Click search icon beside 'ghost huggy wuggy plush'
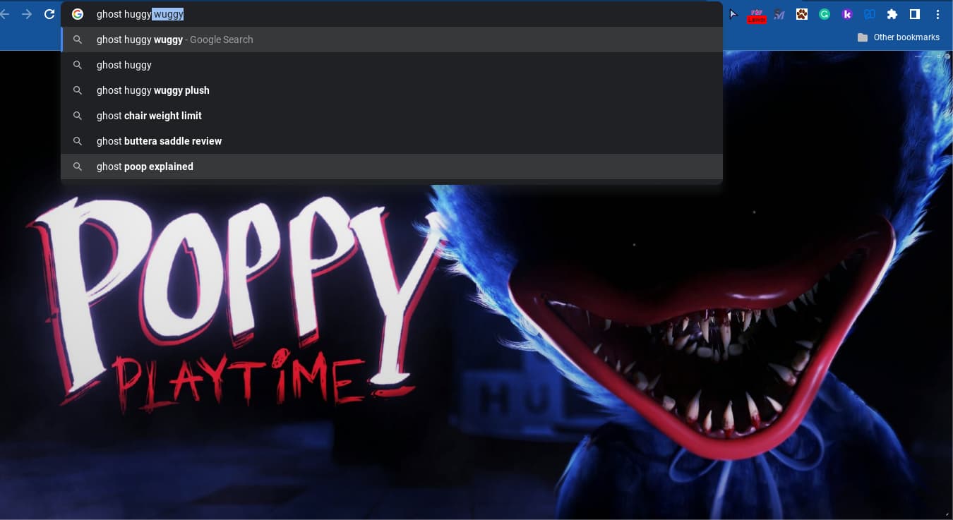 click(x=78, y=90)
